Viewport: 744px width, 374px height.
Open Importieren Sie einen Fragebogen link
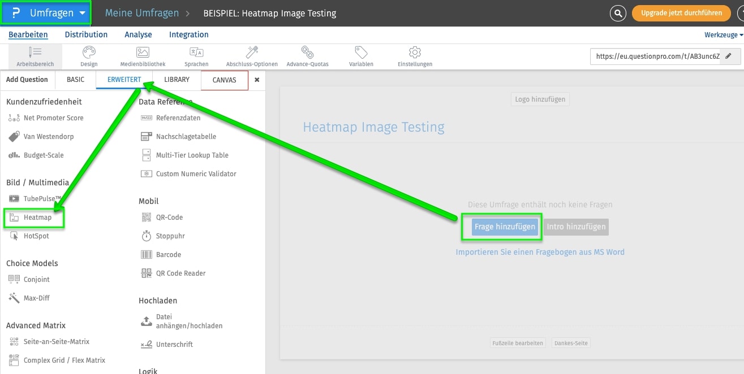tap(540, 252)
